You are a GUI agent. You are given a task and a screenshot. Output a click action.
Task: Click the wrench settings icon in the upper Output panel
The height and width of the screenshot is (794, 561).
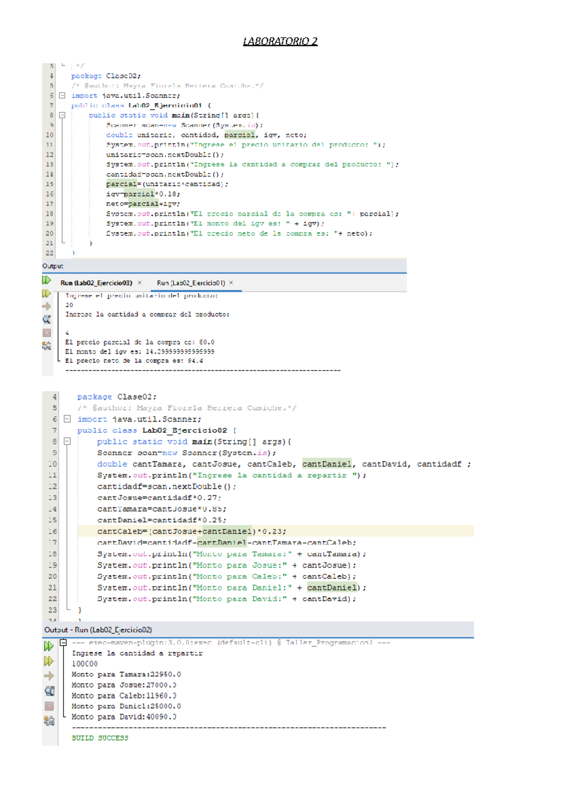click(46, 346)
